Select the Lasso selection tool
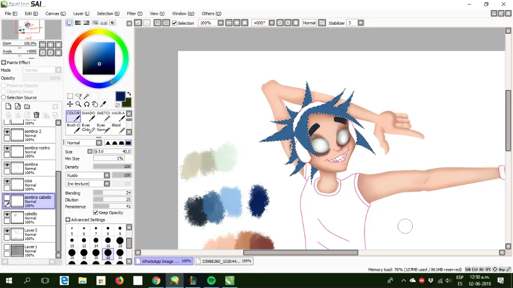 point(78,96)
